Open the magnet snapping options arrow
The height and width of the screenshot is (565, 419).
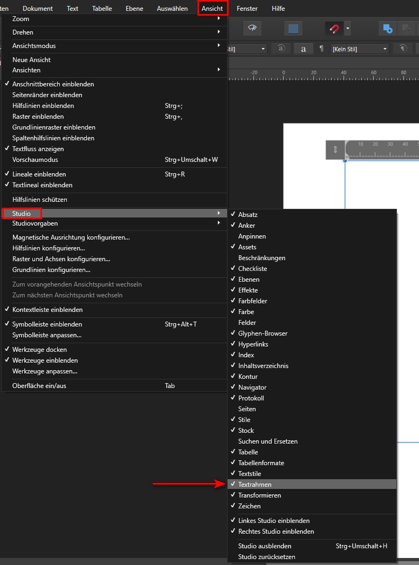(347, 29)
